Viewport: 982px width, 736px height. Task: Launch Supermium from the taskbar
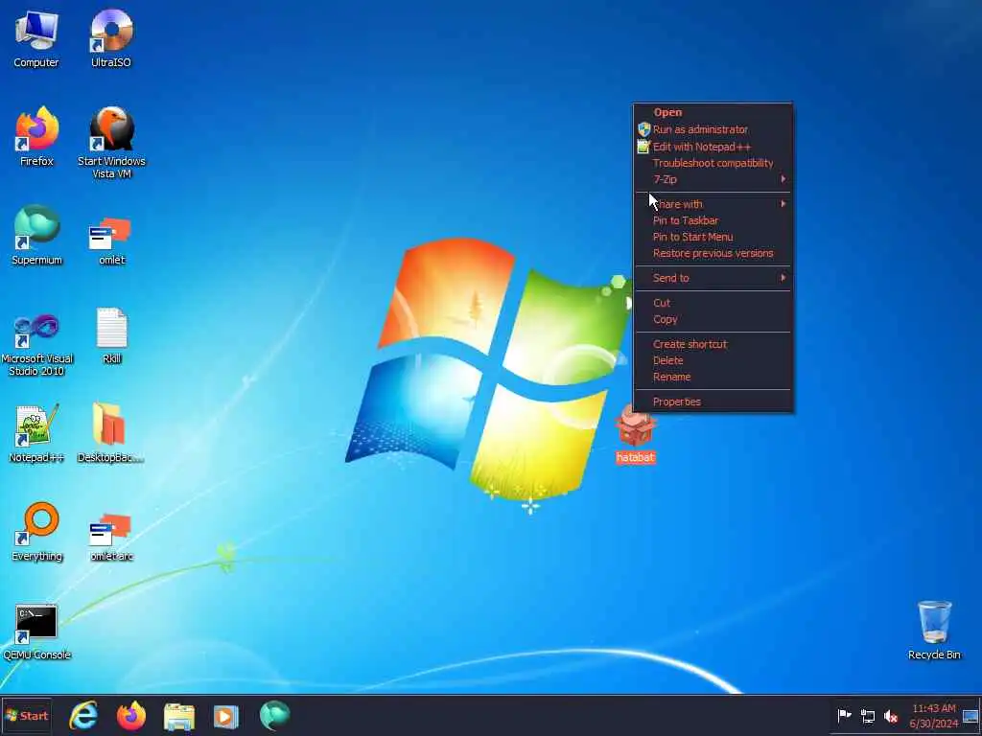coord(274,716)
